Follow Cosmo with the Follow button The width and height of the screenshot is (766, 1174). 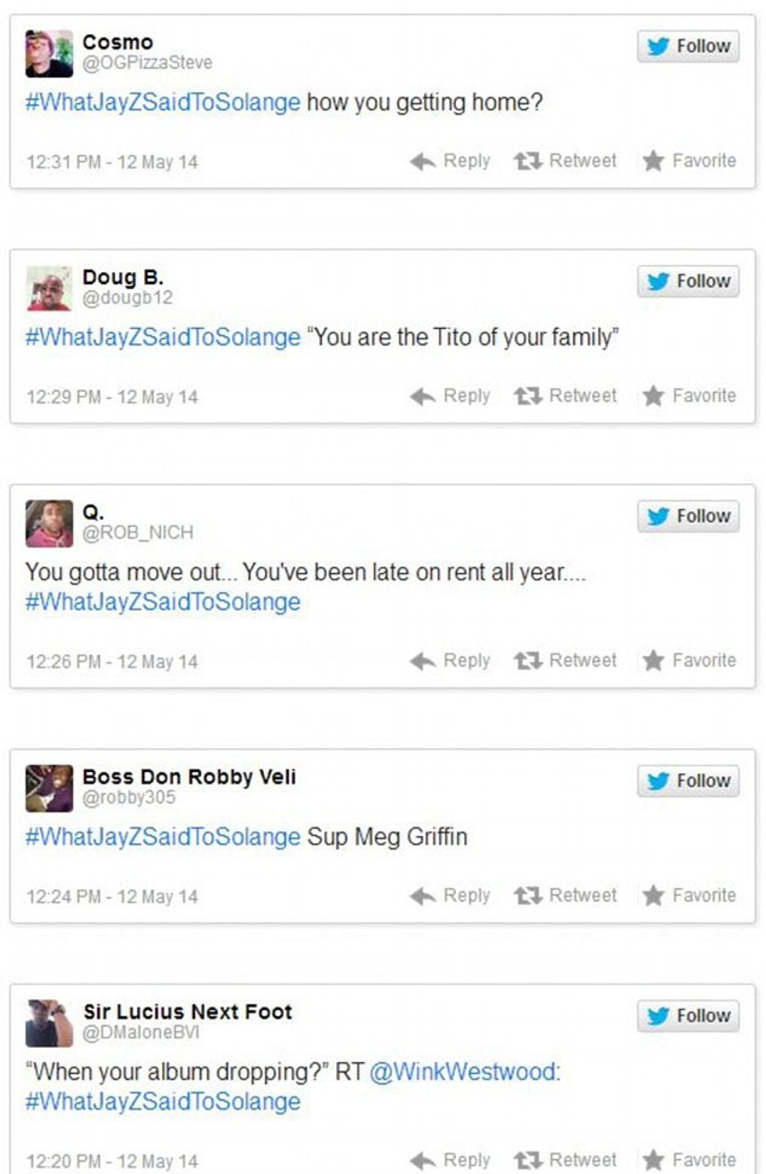pyautogui.click(x=688, y=46)
